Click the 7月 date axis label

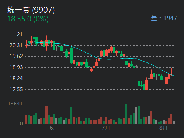tap(106, 128)
